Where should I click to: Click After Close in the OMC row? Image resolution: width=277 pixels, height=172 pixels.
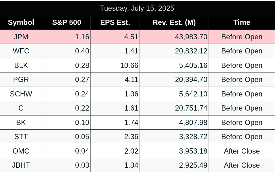242,151
